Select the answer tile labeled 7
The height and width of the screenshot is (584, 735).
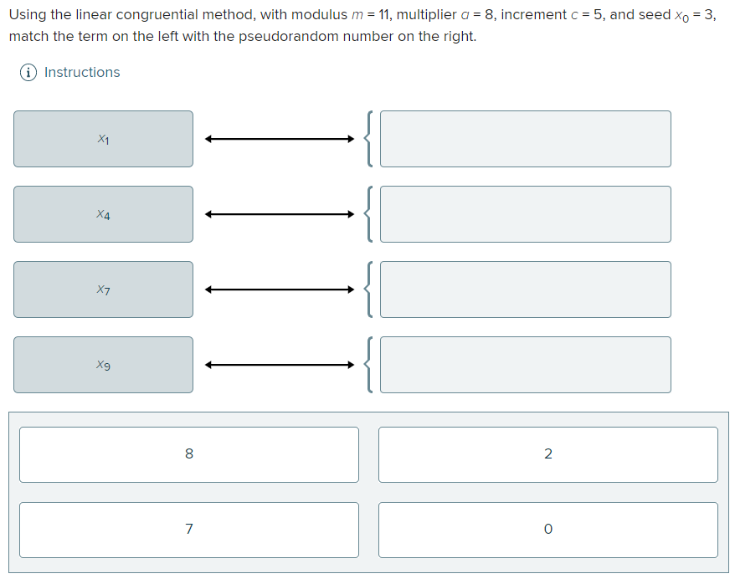tap(189, 530)
